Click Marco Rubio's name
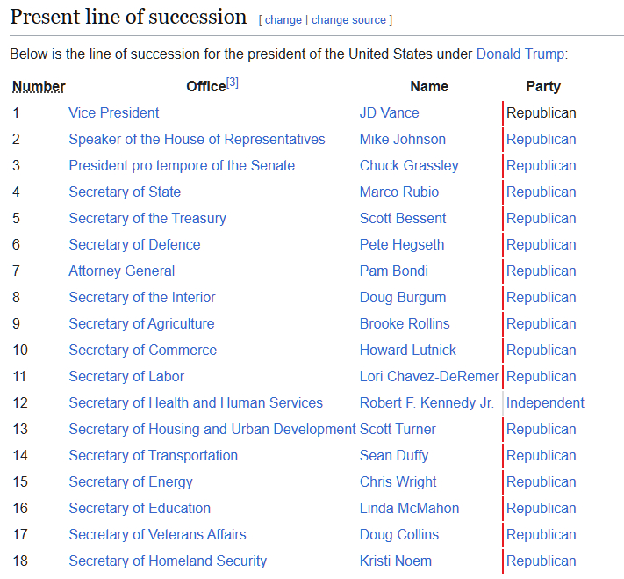Viewport: 624px width, 579px height. (x=398, y=192)
